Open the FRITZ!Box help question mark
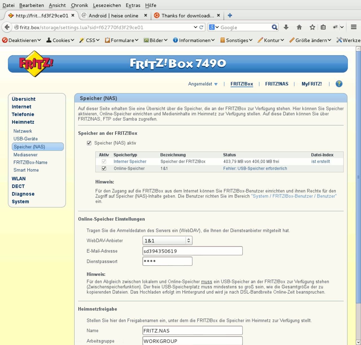 pos(339,84)
